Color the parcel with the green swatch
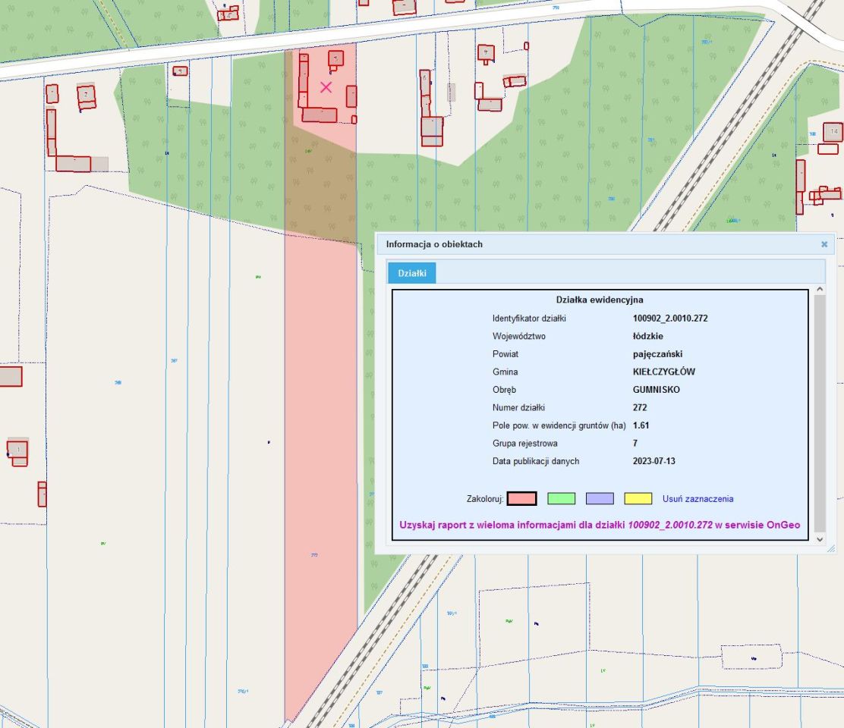This screenshot has height=728, width=844. pyautogui.click(x=561, y=498)
